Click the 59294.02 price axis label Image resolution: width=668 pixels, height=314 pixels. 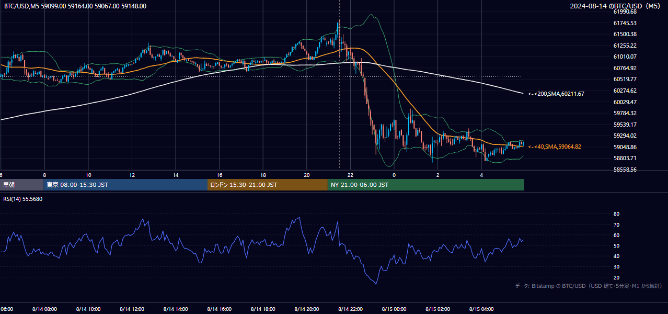coord(625,136)
